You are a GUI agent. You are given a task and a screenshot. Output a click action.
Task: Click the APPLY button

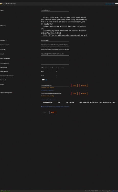45,113
